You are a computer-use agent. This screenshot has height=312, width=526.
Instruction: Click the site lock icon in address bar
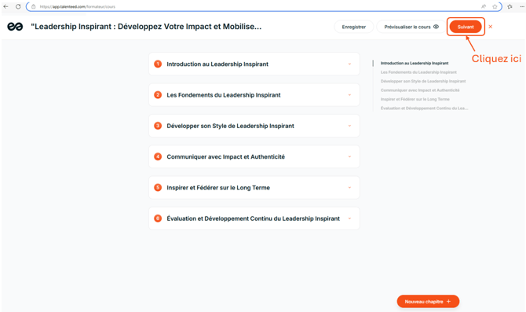coord(34,6)
